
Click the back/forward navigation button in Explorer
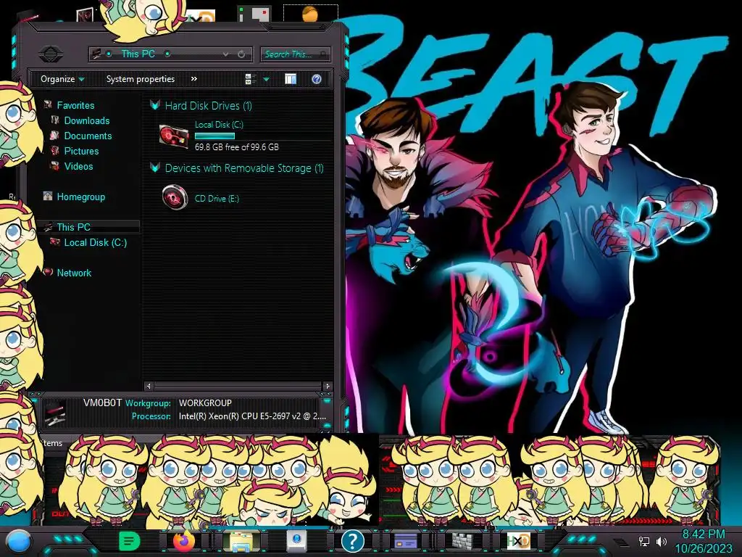(x=51, y=54)
